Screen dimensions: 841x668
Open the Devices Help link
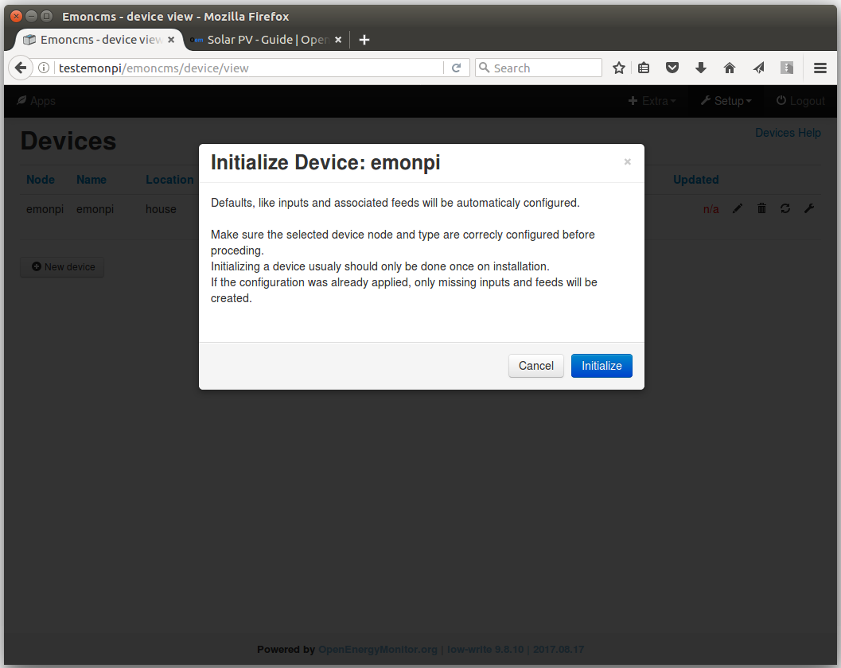(788, 133)
